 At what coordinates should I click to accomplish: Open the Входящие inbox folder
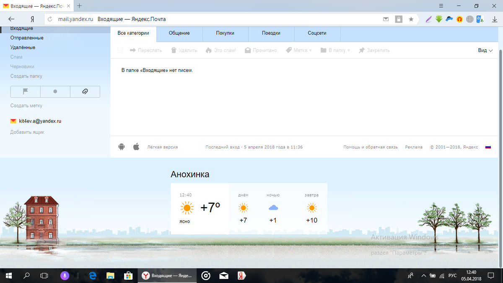point(22,29)
